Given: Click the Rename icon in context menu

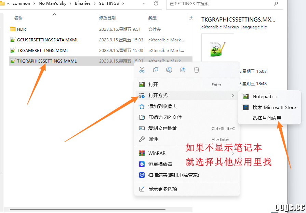Looking at the screenshot, I should [169, 70].
